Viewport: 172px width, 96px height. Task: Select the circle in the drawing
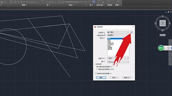(26, 47)
